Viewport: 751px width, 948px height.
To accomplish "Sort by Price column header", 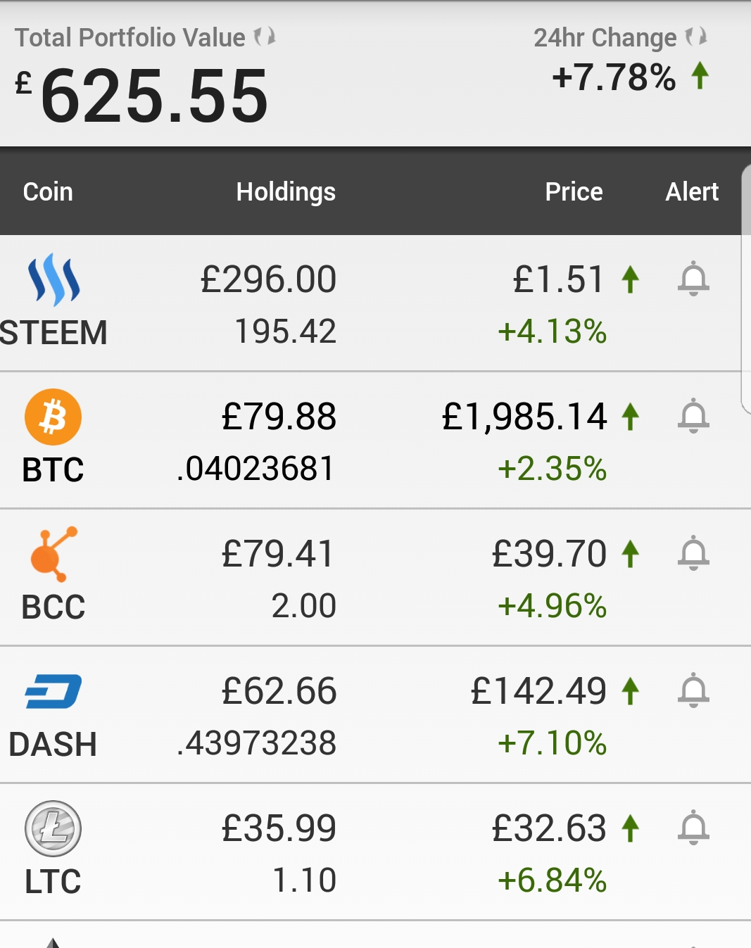I will pyautogui.click(x=574, y=191).
